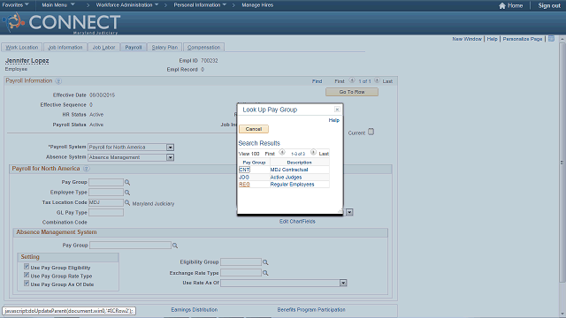Click the Home icon in the top bar

[x=502, y=5]
